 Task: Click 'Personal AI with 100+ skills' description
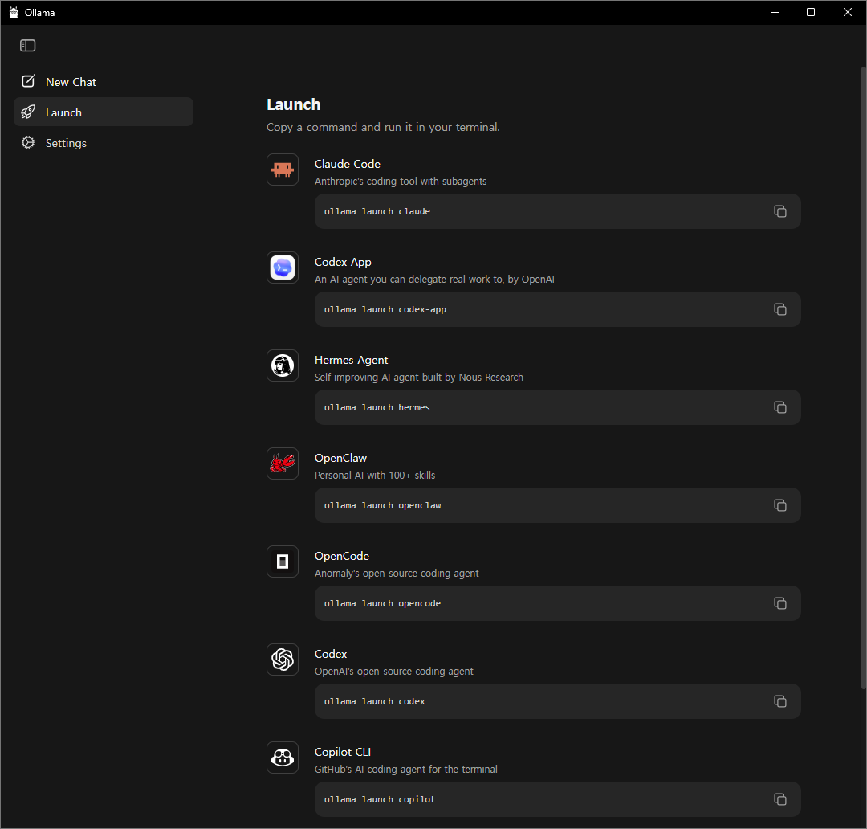point(375,475)
